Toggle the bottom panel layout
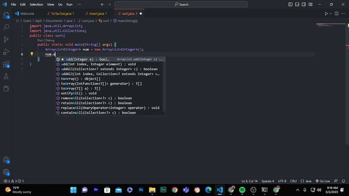The width and height of the screenshot is (349, 196). [297, 4]
